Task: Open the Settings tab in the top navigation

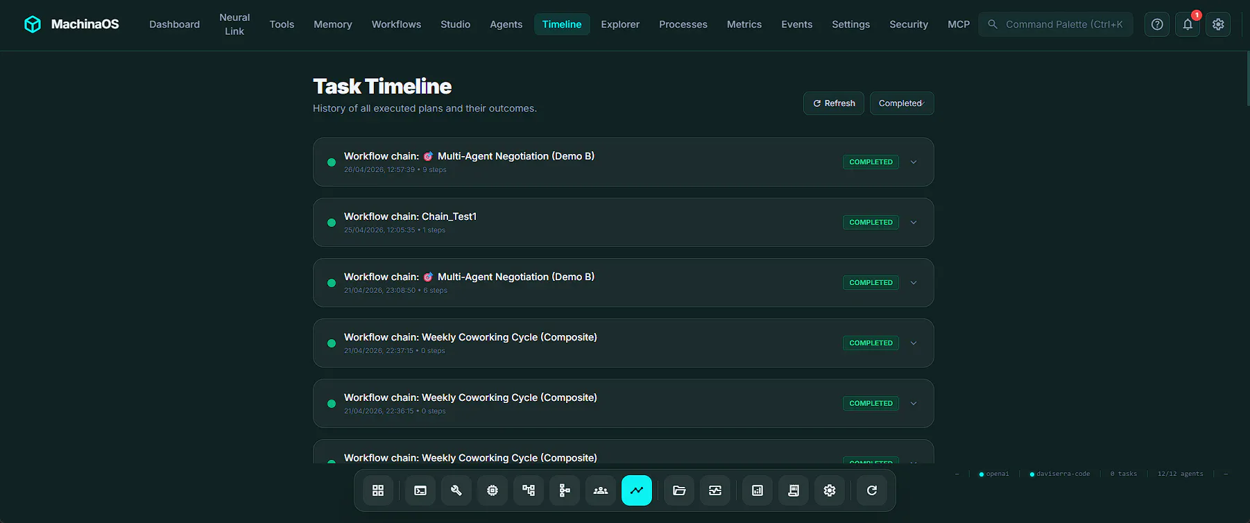Action: (x=851, y=24)
